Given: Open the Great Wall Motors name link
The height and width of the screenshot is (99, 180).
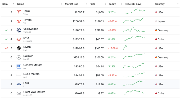Looking at the screenshot, I should point(34,92).
